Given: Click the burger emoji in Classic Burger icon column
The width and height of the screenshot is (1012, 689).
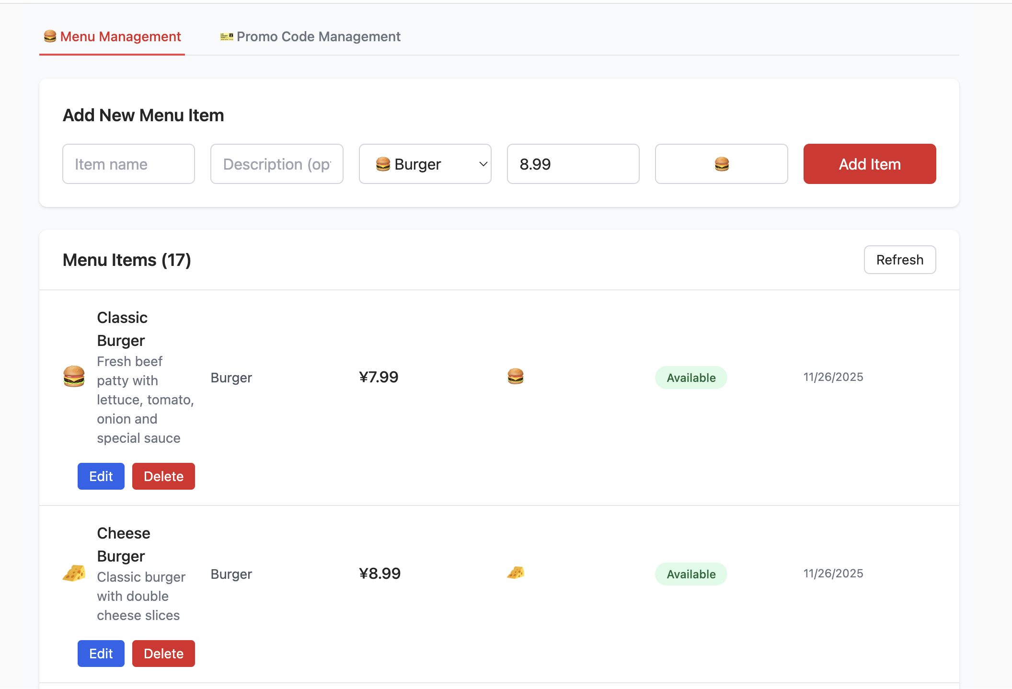Looking at the screenshot, I should [x=515, y=377].
